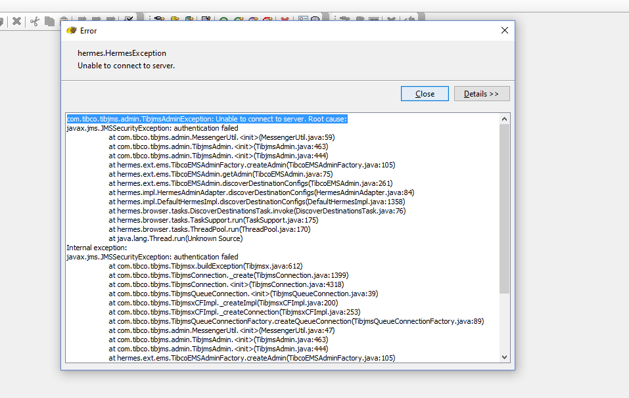Click the 'Internal exception:' line
The image size is (629, 398).
(x=97, y=248)
